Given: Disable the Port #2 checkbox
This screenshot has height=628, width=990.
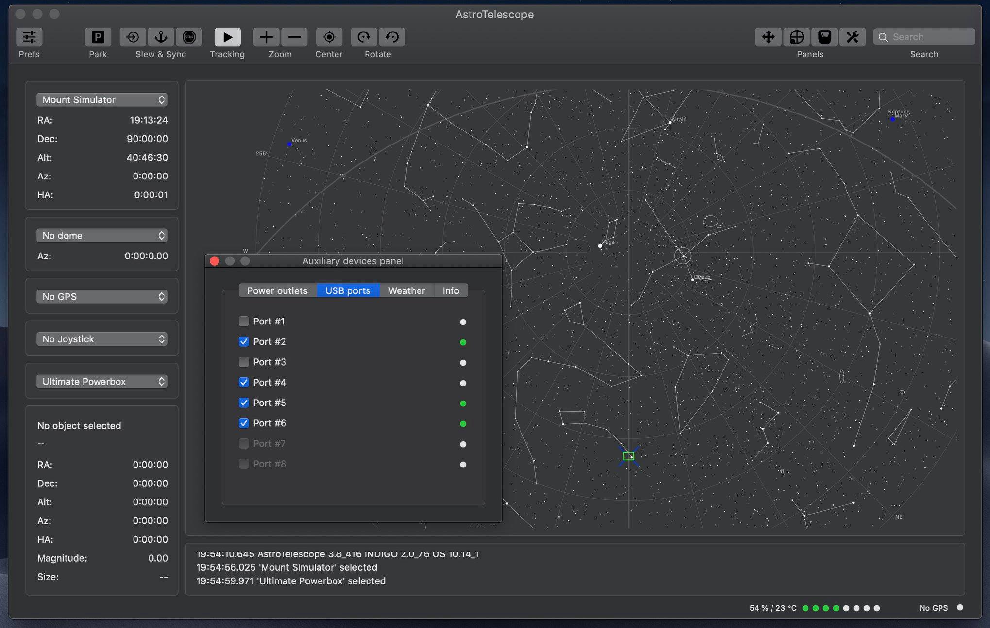Looking at the screenshot, I should click(x=244, y=341).
